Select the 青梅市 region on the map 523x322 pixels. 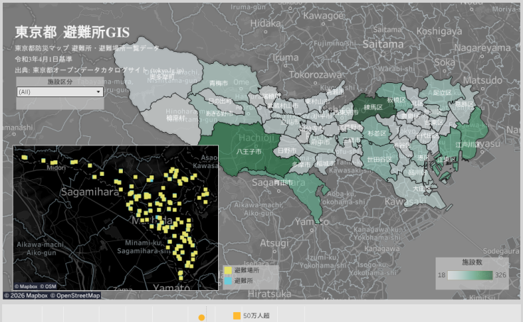click(218, 83)
